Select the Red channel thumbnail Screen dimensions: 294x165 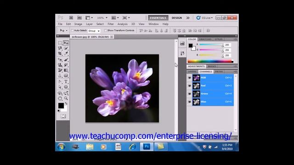point(196,86)
